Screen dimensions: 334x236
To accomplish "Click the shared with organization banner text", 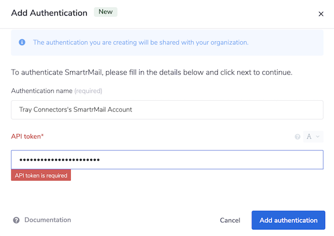I will click(140, 42).
